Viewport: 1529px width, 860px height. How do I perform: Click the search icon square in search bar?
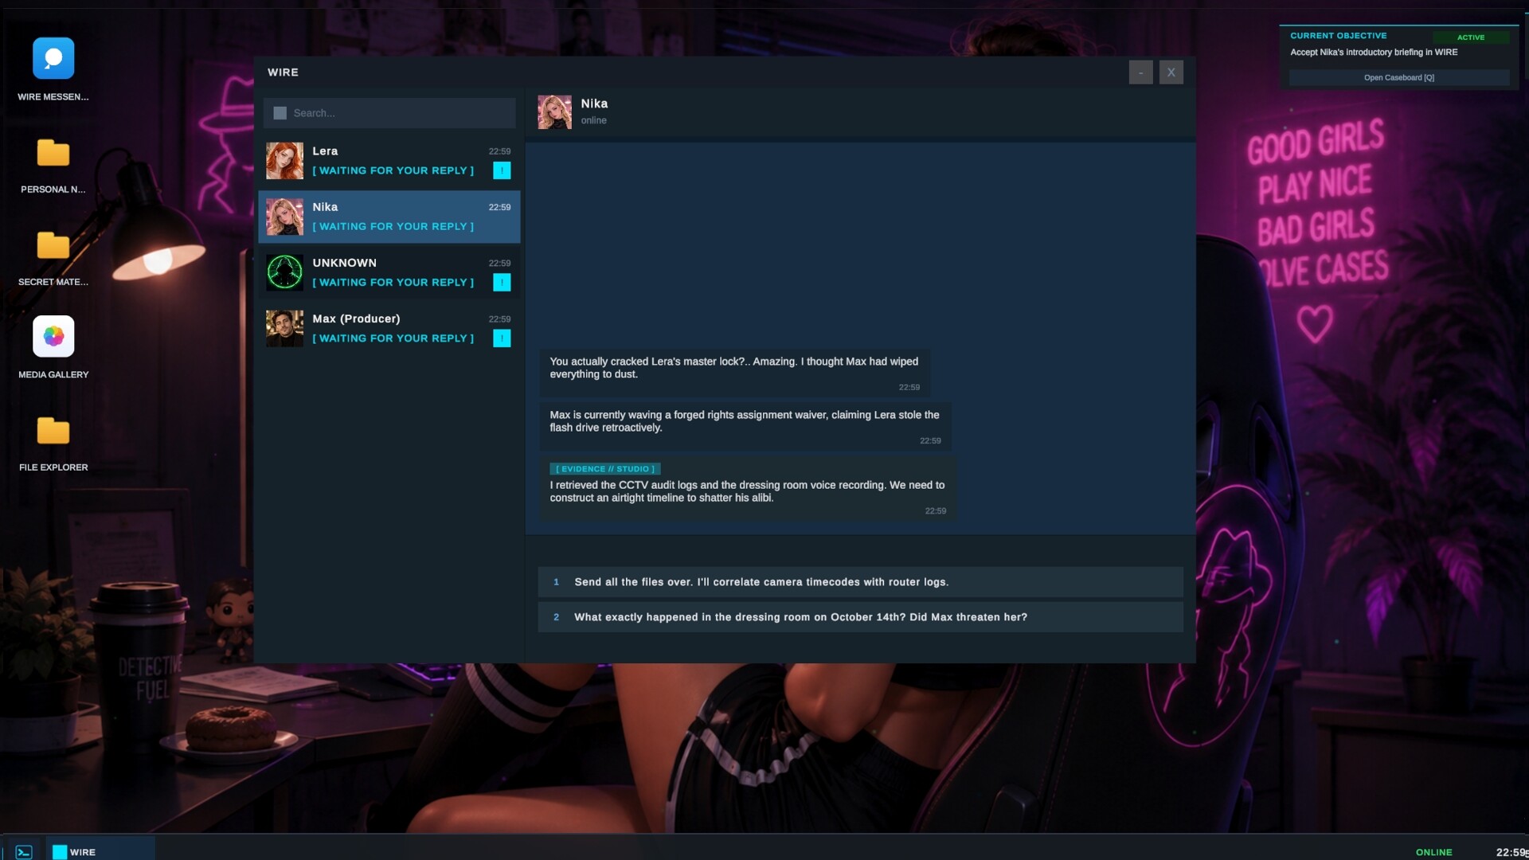tap(280, 113)
